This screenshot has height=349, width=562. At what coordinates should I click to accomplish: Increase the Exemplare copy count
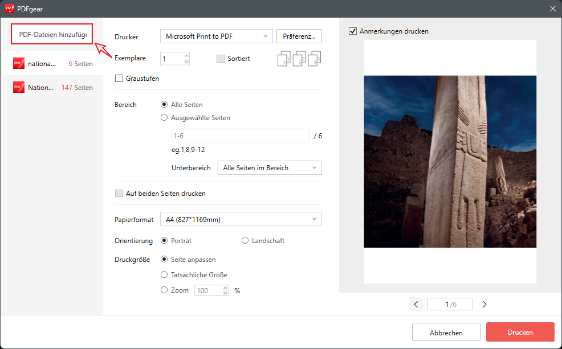tap(186, 56)
